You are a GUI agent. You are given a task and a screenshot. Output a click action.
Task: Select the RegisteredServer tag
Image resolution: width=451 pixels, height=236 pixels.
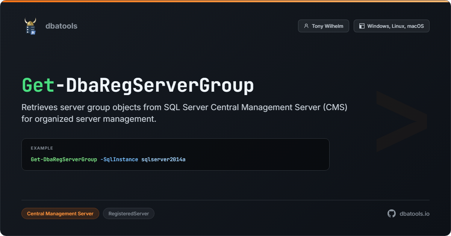click(129, 213)
